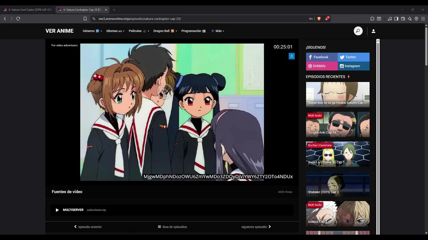Open Brave Rewards triangle icon
This screenshot has height=240, width=428.
(327, 19)
